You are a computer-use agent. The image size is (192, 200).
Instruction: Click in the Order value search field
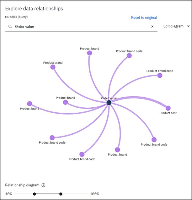82,27
